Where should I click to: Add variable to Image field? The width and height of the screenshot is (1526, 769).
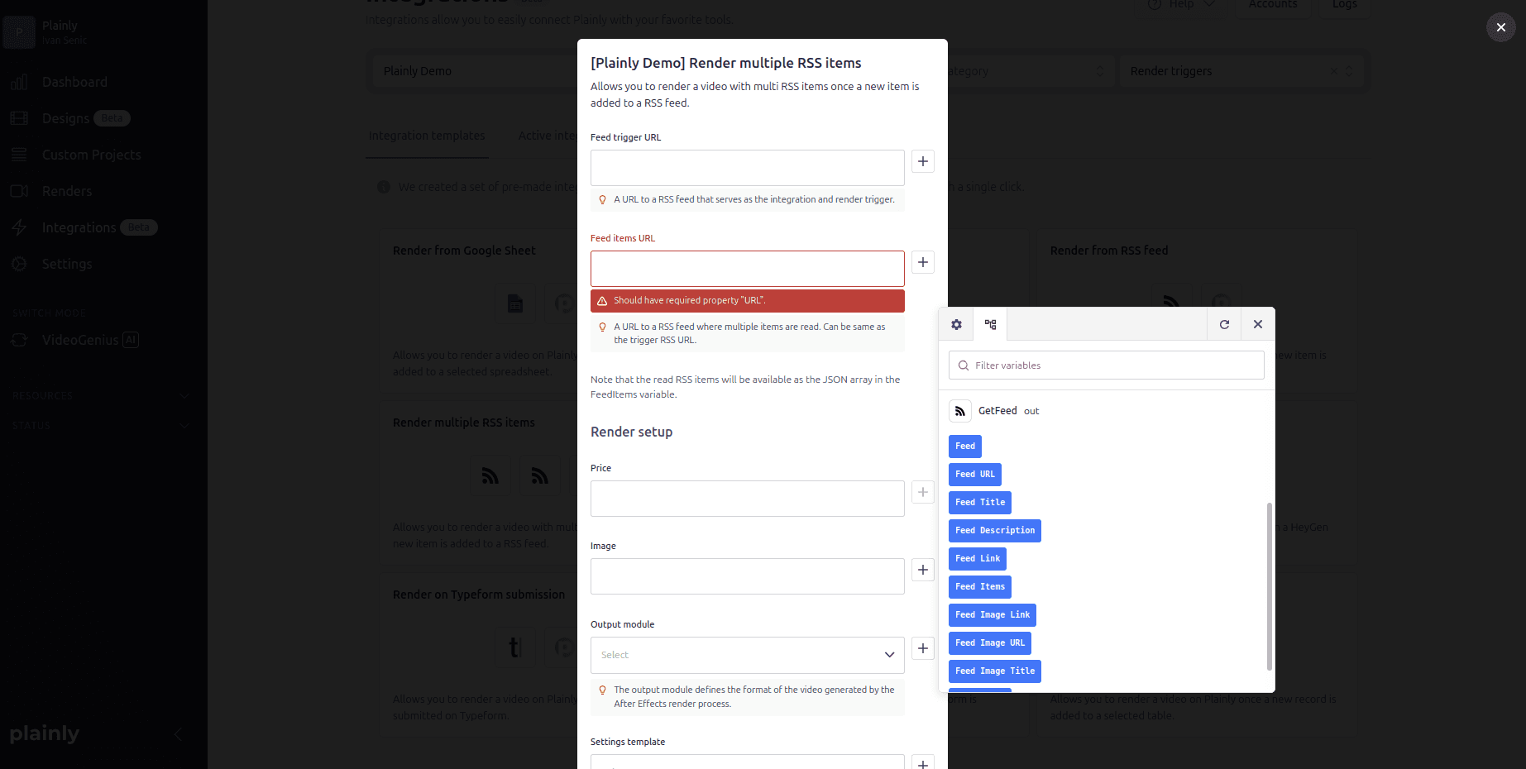point(923,570)
